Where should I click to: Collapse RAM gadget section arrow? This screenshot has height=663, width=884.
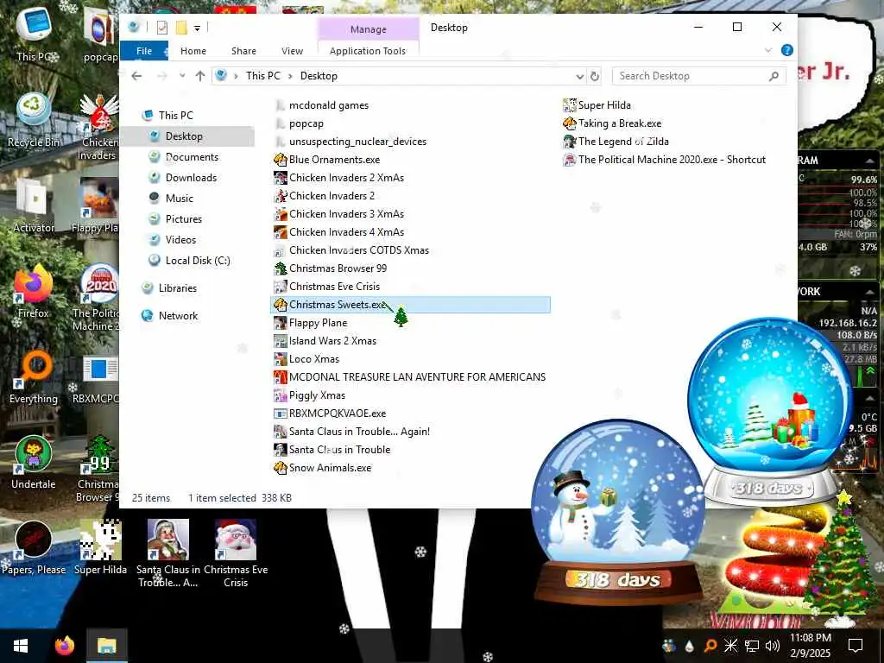coord(869,161)
